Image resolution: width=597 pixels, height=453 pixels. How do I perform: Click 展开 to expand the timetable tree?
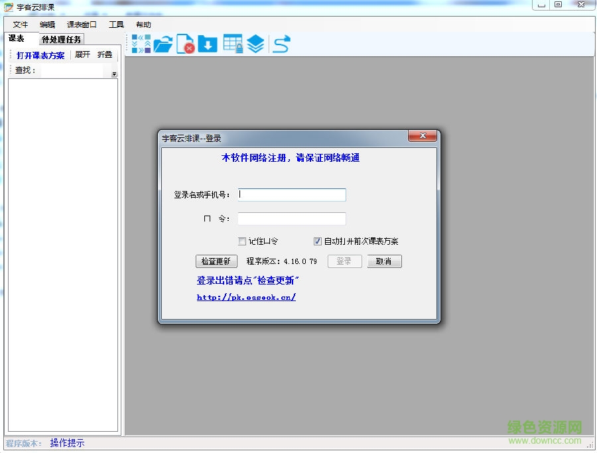point(82,55)
